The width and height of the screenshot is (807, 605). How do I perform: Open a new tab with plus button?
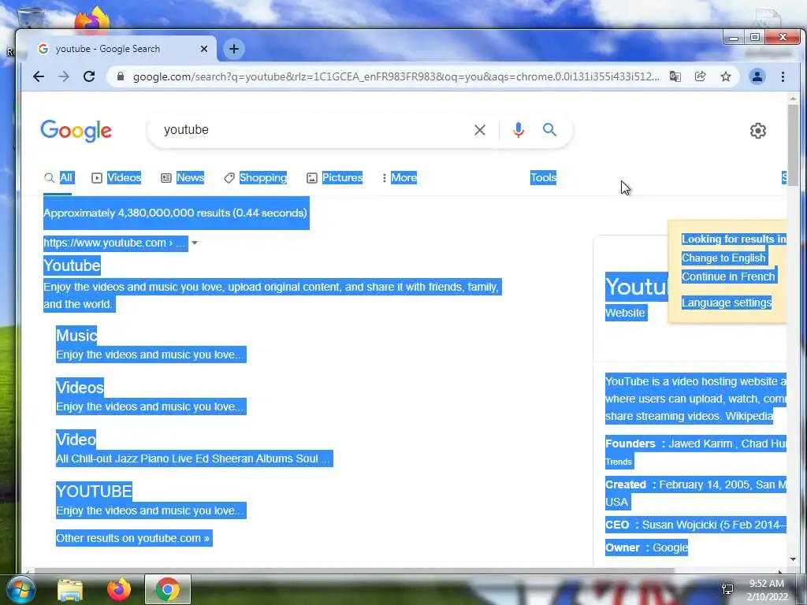[x=233, y=49]
